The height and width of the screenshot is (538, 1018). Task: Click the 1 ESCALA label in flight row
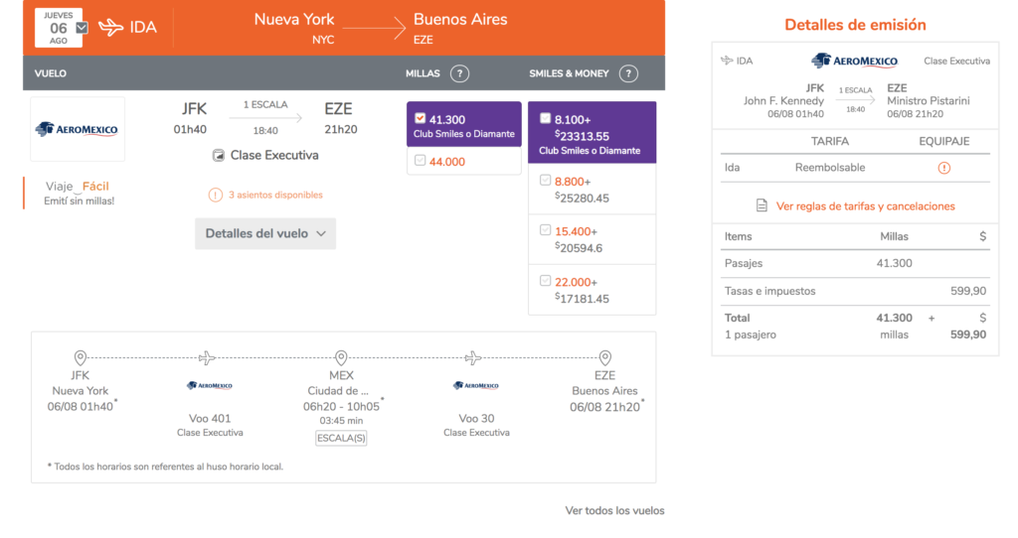point(265,104)
